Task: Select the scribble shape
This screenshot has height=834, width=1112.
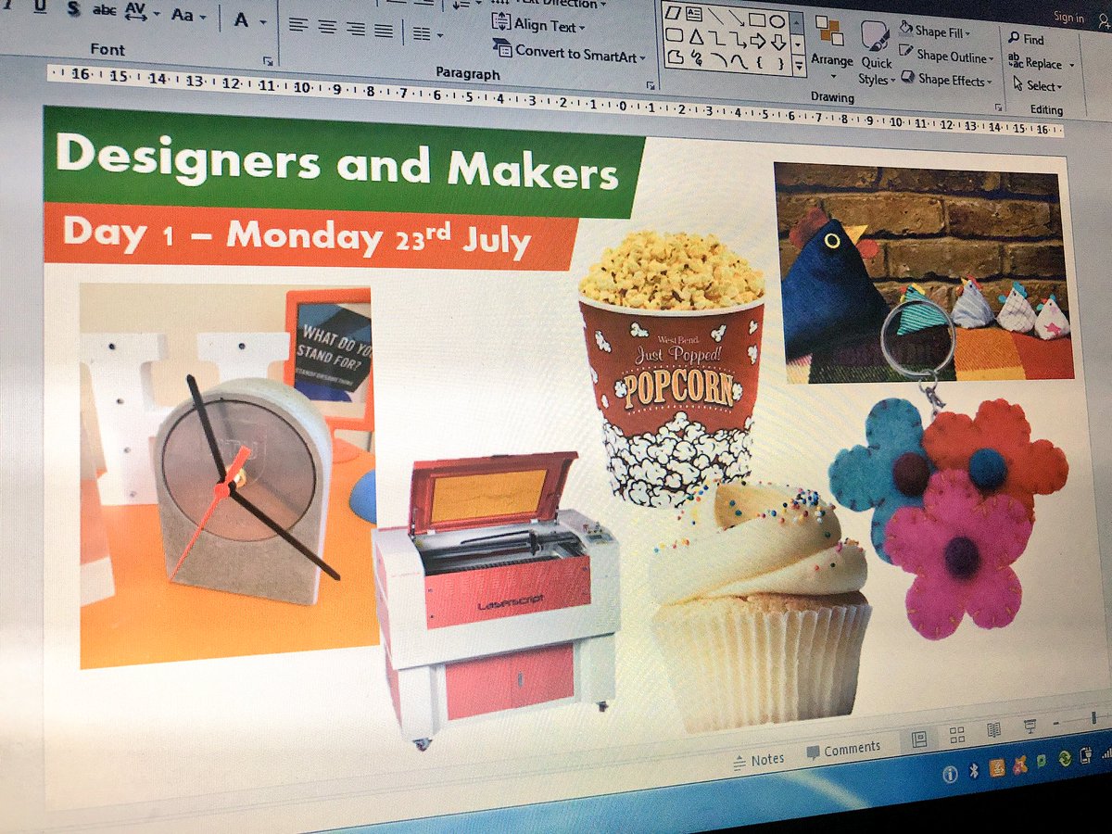Action: point(697,59)
